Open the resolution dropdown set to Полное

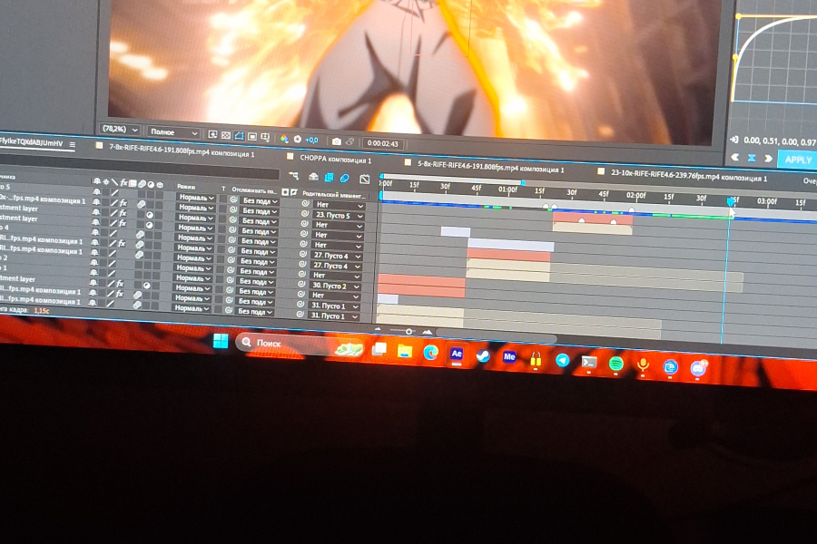coord(174,132)
